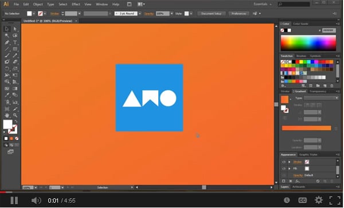The width and height of the screenshot is (344, 208).
Task: Switch to the Artboards tab
Action: pos(299,187)
